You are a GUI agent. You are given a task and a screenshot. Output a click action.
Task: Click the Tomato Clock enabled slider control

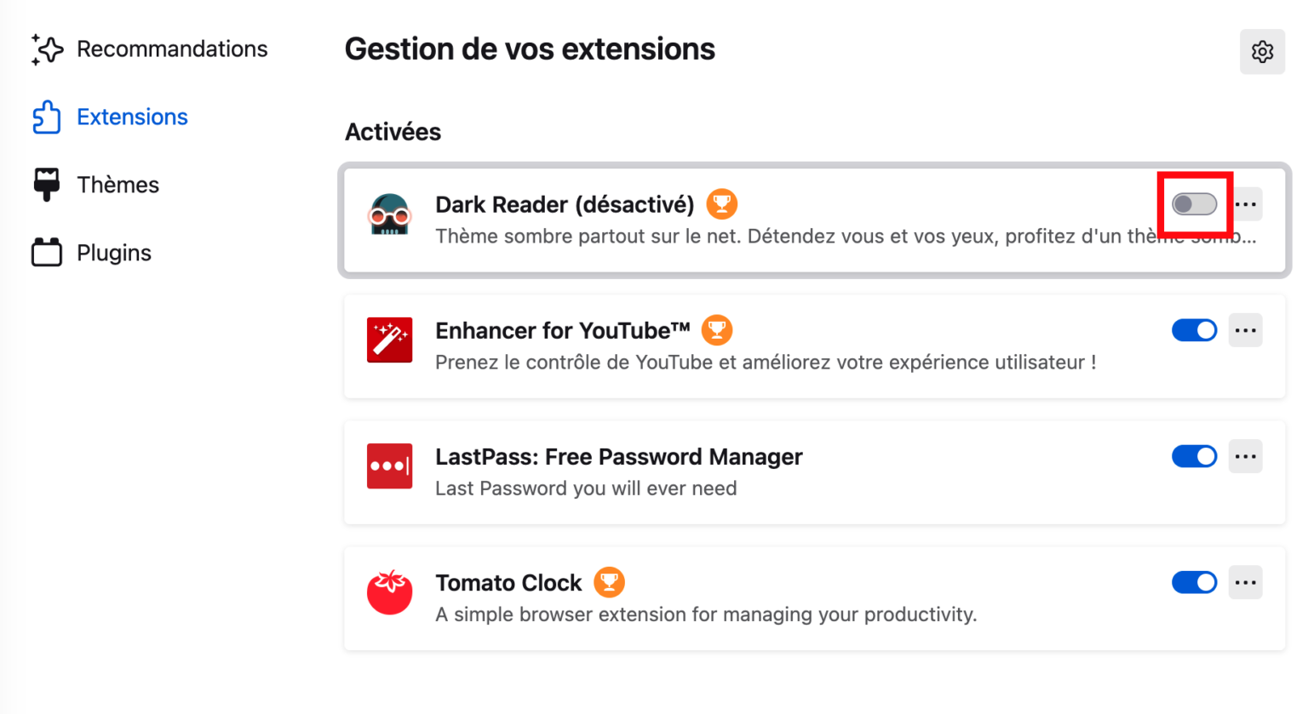tap(1194, 582)
